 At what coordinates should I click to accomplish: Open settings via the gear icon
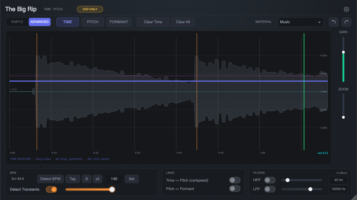tap(346, 9)
